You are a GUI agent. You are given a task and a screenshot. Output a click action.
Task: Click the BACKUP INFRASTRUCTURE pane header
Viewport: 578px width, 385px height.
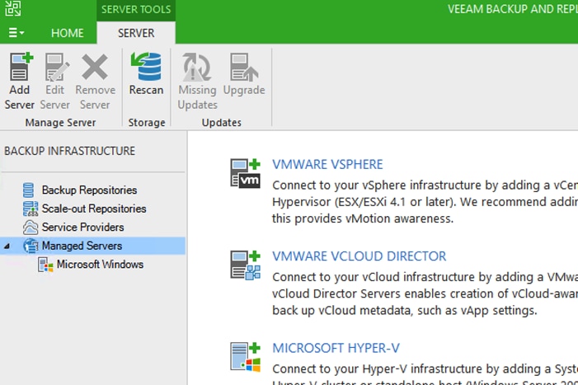pos(69,151)
